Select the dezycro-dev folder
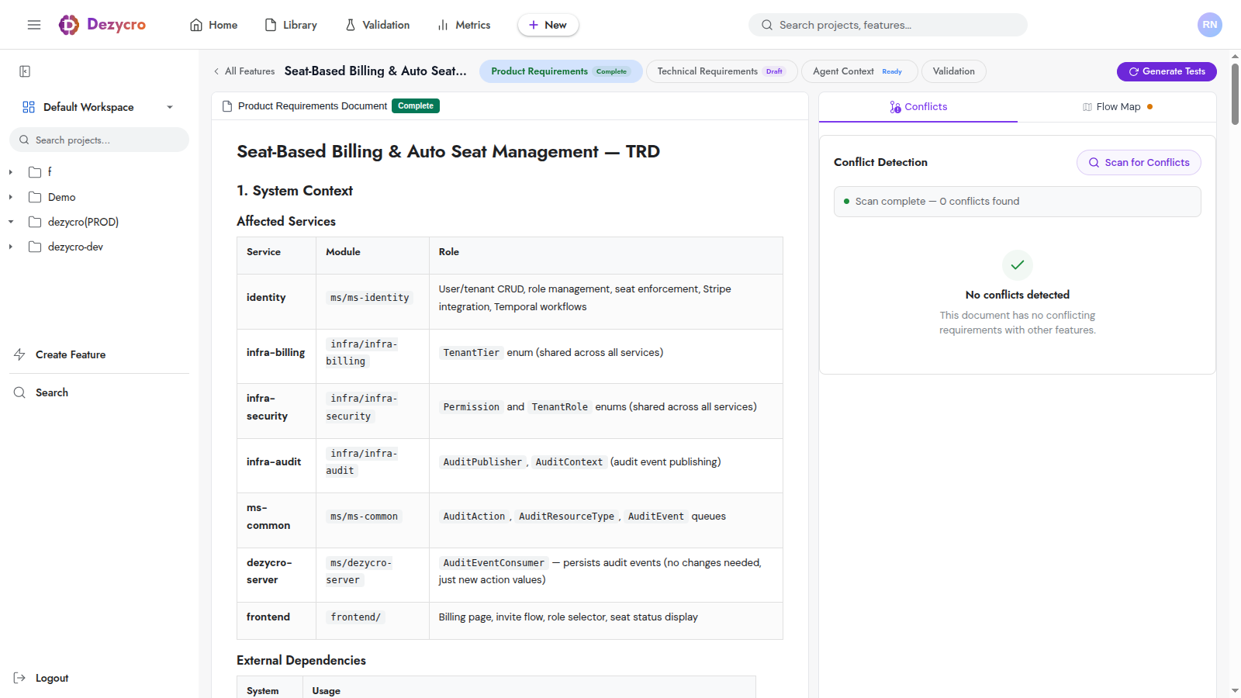The width and height of the screenshot is (1241, 698). pyautogui.click(x=66, y=247)
